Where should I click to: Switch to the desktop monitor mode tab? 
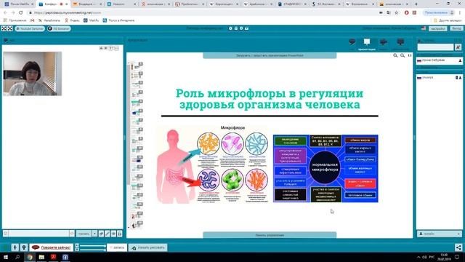[400, 43]
